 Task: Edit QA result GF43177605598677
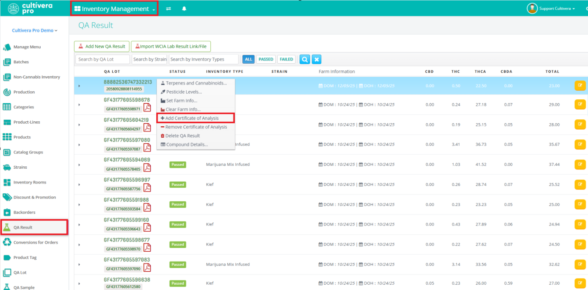coord(580,245)
